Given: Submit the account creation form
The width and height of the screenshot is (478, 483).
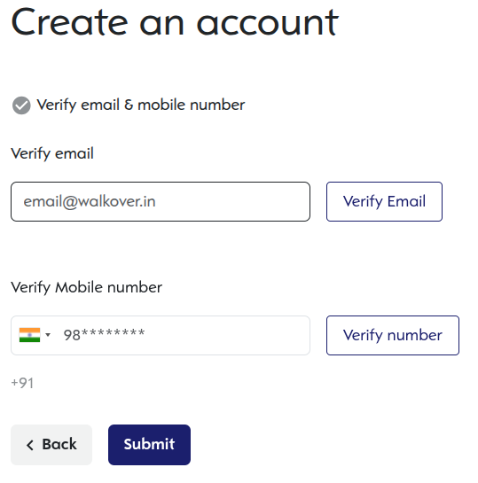Looking at the screenshot, I should pos(149,445).
